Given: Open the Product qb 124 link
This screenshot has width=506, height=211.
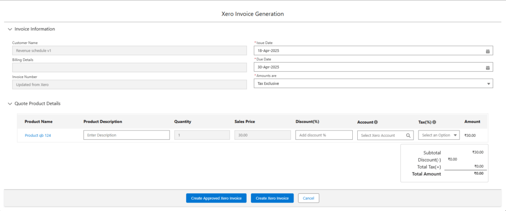Looking at the screenshot, I should (38, 135).
